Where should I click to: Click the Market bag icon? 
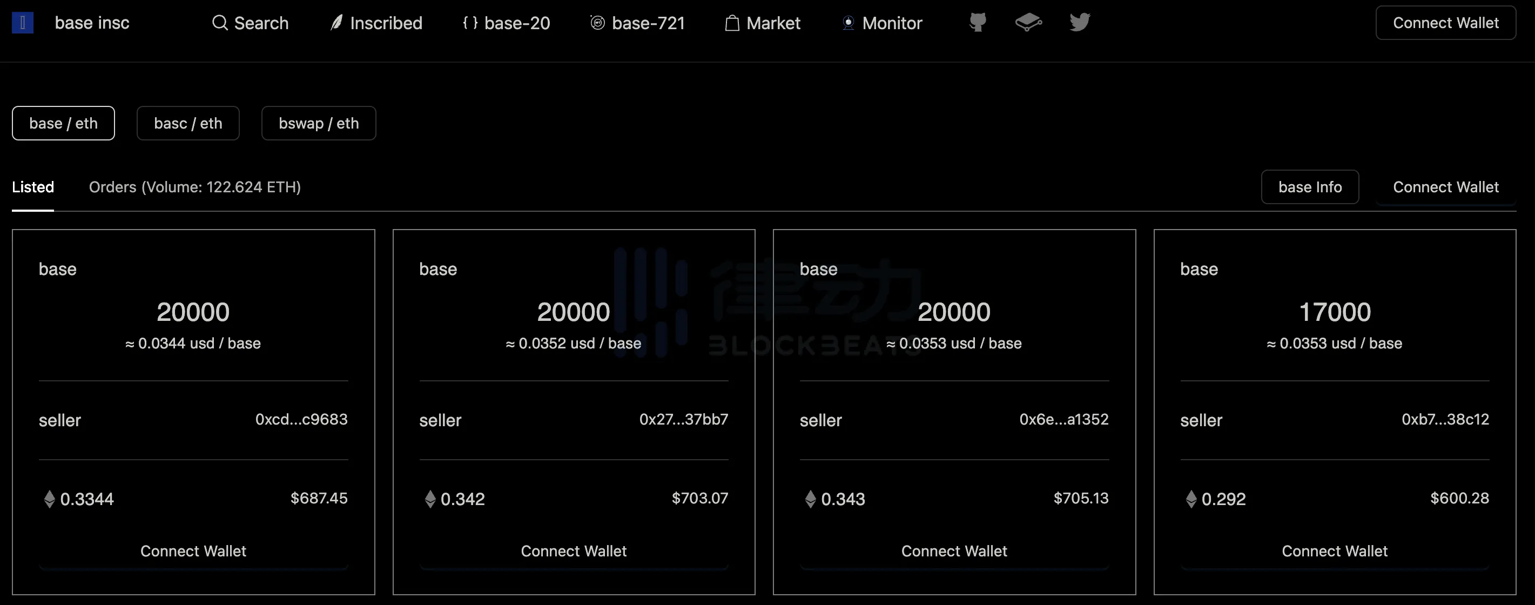[731, 23]
